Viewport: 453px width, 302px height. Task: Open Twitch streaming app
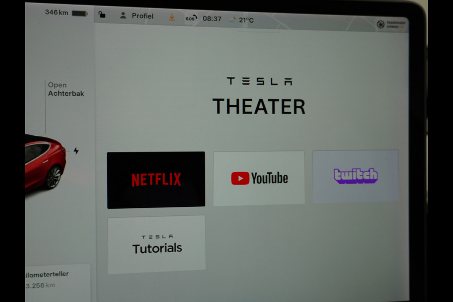coord(355,175)
